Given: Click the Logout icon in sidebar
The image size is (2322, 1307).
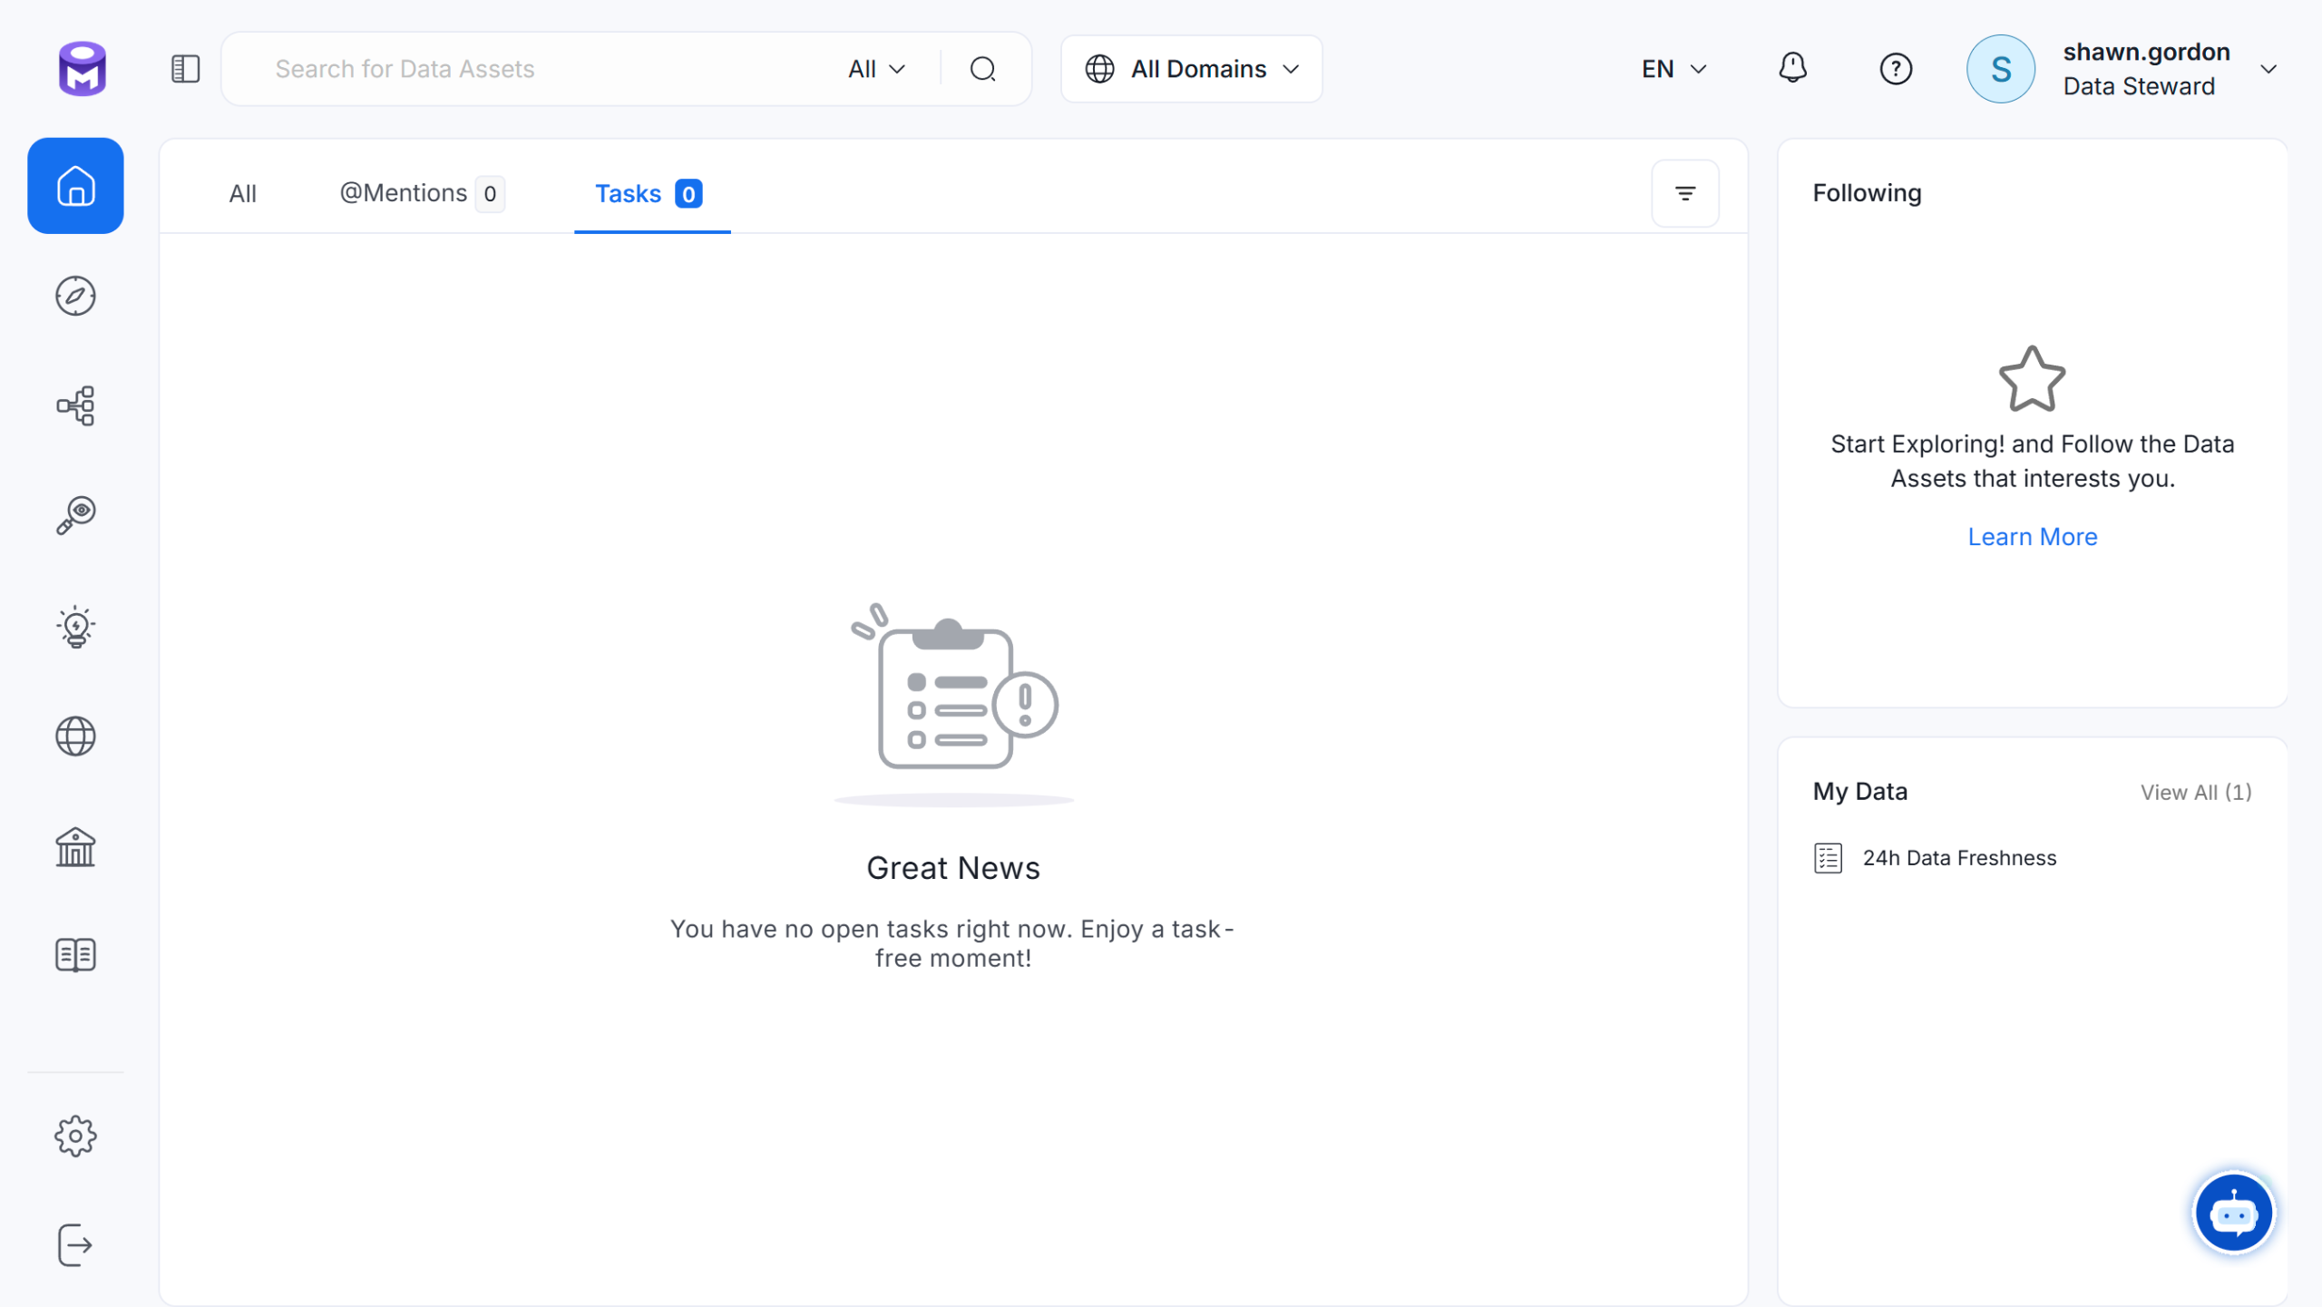Looking at the screenshot, I should coord(75,1244).
